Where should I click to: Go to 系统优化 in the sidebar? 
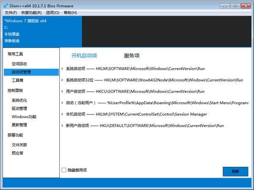coord(19,100)
